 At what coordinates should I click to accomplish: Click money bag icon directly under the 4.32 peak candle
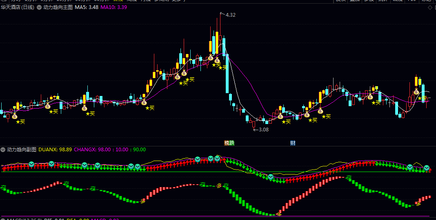pyautogui.click(x=217, y=60)
